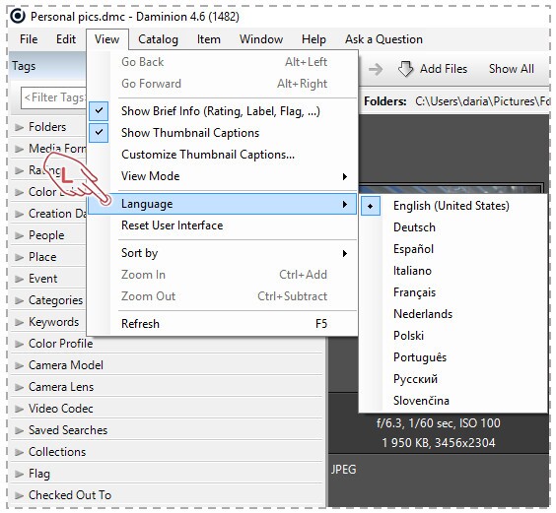The height and width of the screenshot is (513, 556).
Task: Open the Item menu
Action: (x=209, y=39)
